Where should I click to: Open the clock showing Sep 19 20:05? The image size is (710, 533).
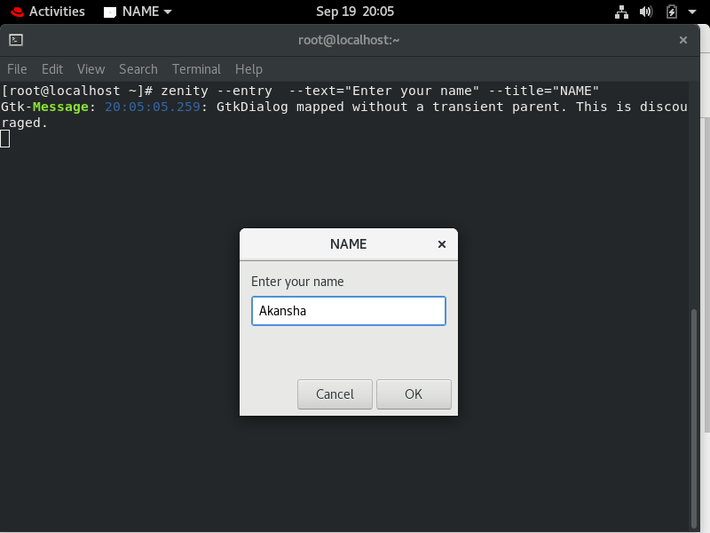click(x=355, y=12)
